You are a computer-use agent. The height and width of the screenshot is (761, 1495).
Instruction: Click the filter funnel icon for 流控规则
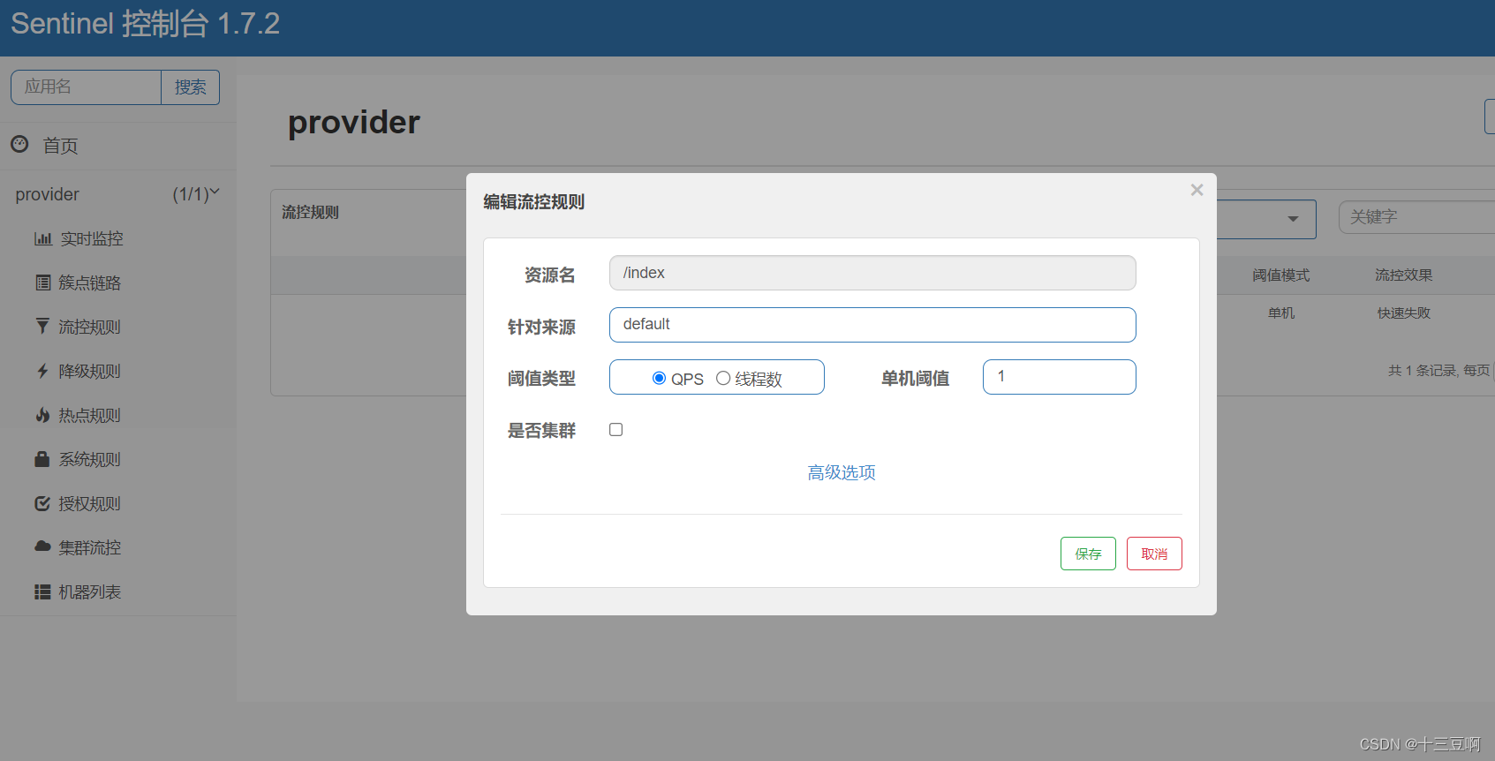[42, 327]
